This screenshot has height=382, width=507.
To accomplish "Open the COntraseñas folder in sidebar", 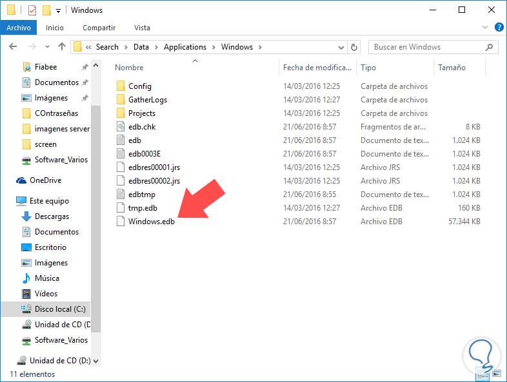I will [x=56, y=113].
